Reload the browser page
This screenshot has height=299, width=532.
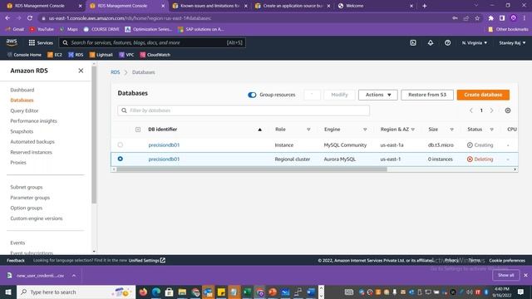(x=30, y=18)
